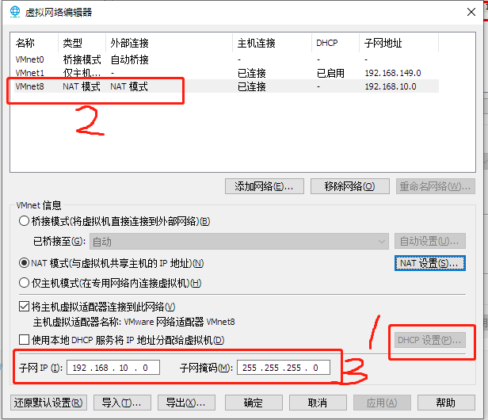Screen dimensions: 488x420
Task: Open the 已桥接至 dropdown list
Action: (238, 241)
